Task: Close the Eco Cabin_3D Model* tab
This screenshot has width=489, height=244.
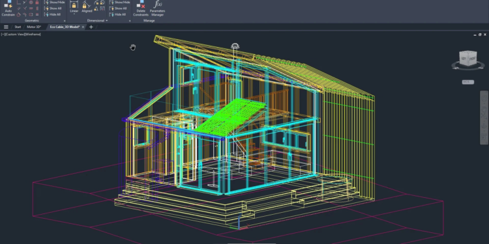Action: 83,27
